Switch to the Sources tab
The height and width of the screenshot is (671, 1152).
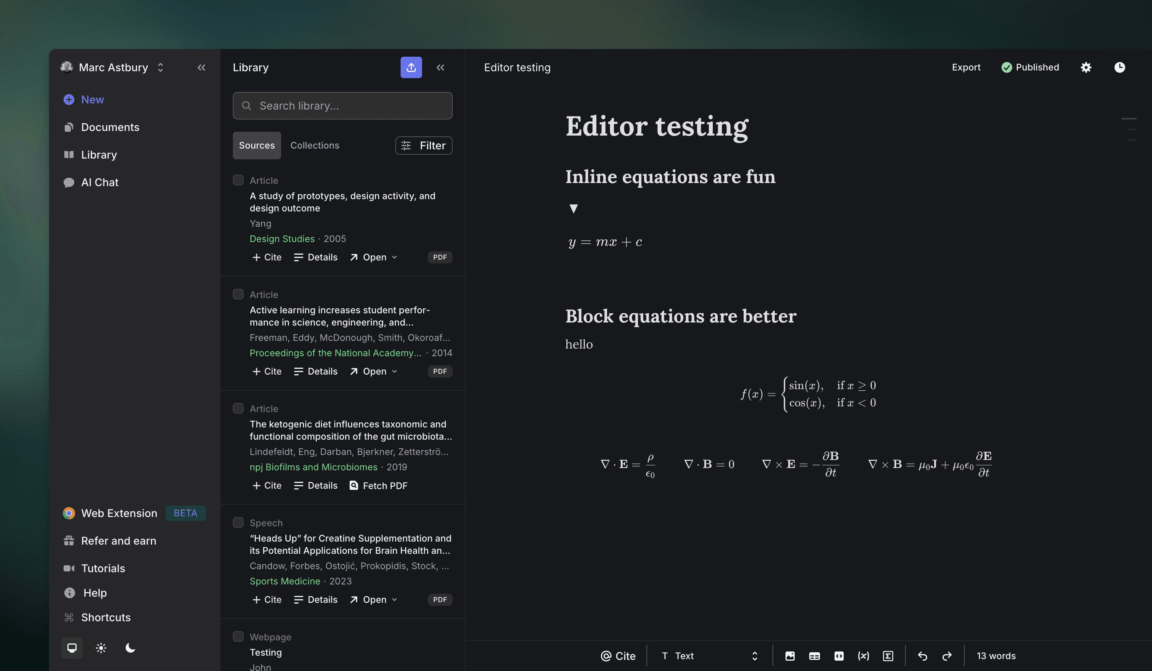pyautogui.click(x=257, y=146)
